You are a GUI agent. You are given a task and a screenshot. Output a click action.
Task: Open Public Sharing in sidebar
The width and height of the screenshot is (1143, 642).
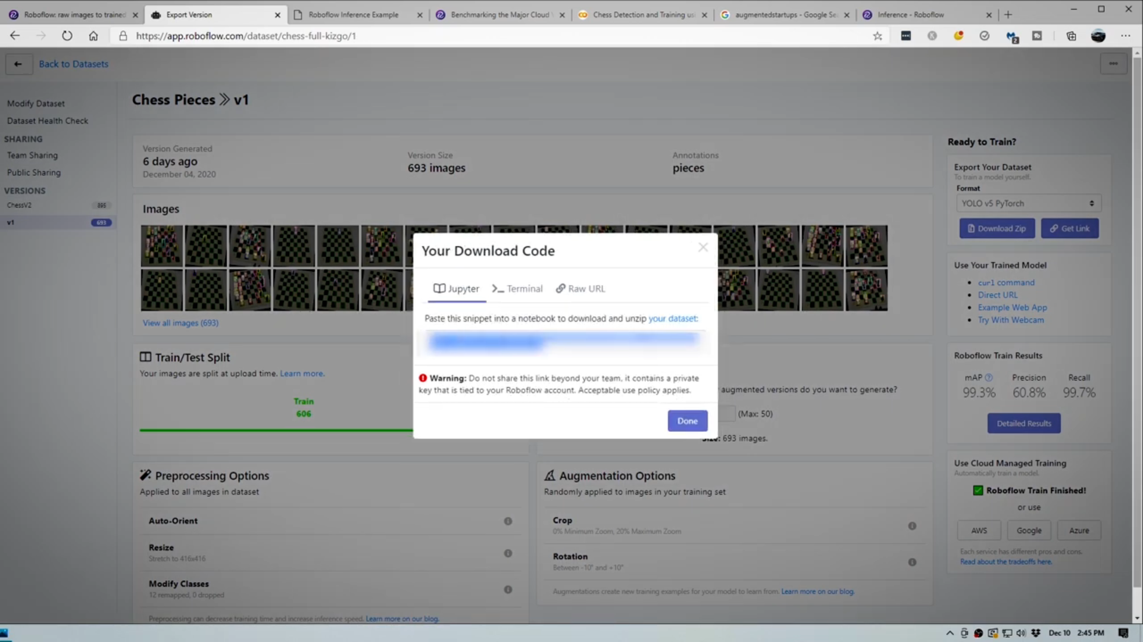click(34, 172)
